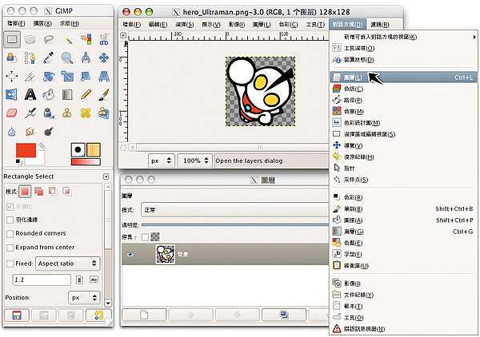Select the Text tool letter A
Viewport: 480px width, 337px height.
[30, 95]
